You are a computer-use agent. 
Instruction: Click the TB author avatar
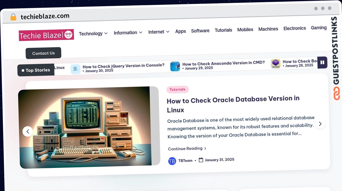coord(172,161)
